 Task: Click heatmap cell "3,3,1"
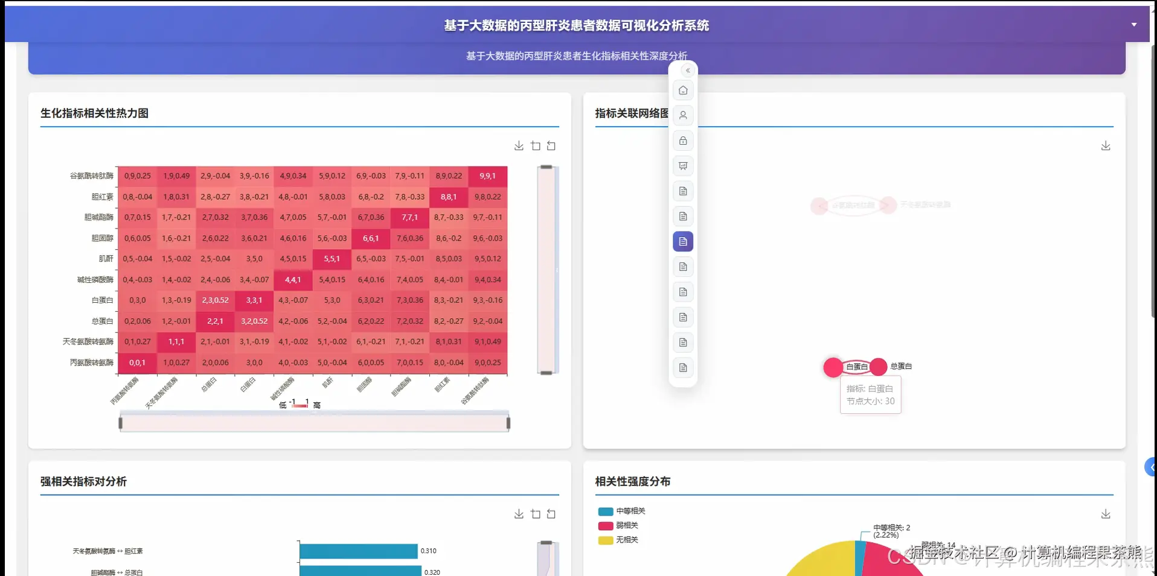point(254,300)
